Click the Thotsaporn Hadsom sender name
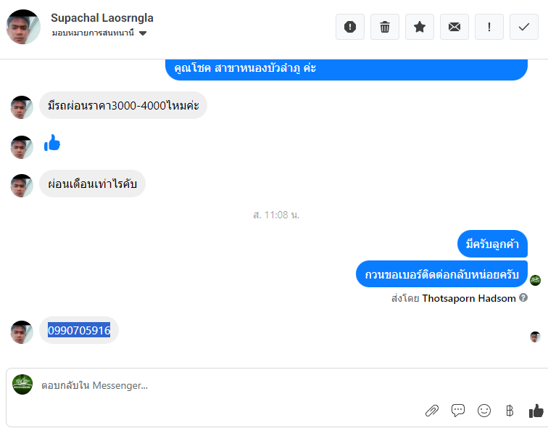Viewport: 548px width, 428px height. click(x=469, y=298)
